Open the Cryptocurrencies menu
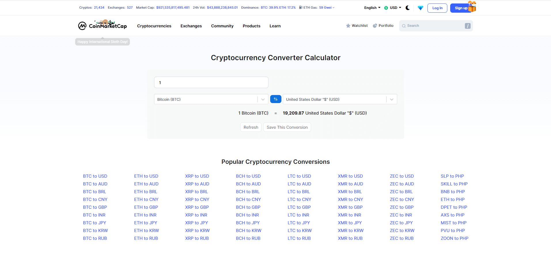 pyautogui.click(x=154, y=26)
